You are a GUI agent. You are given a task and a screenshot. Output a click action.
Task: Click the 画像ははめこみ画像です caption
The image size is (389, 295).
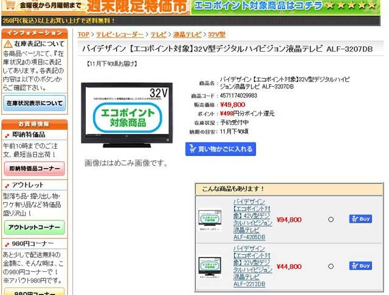click(x=126, y=163)
